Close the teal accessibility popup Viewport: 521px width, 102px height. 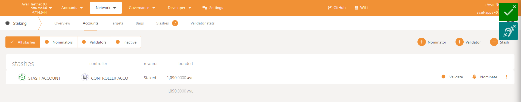coord(514,26)
